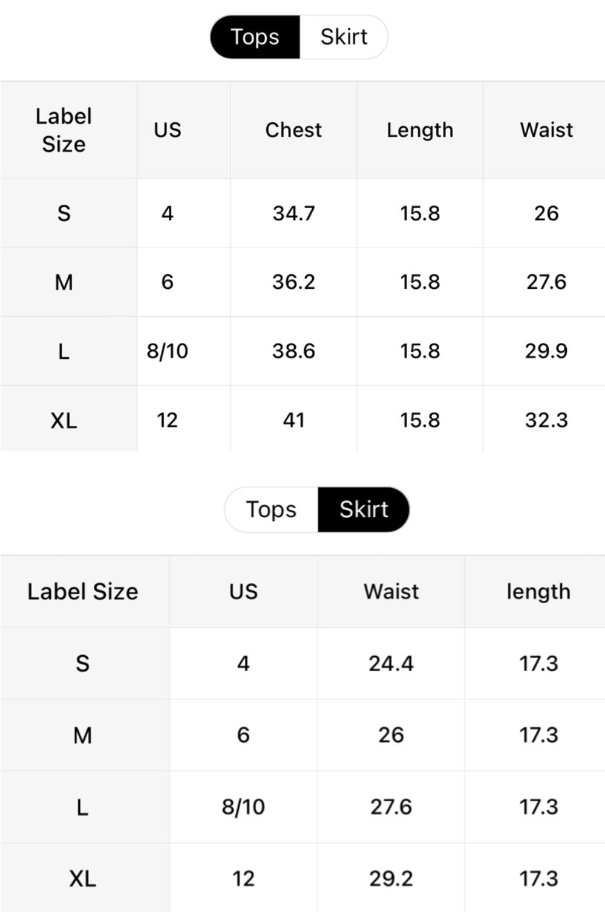Click the Chest column header
The image size is (605, 912).
coord(293,130)
